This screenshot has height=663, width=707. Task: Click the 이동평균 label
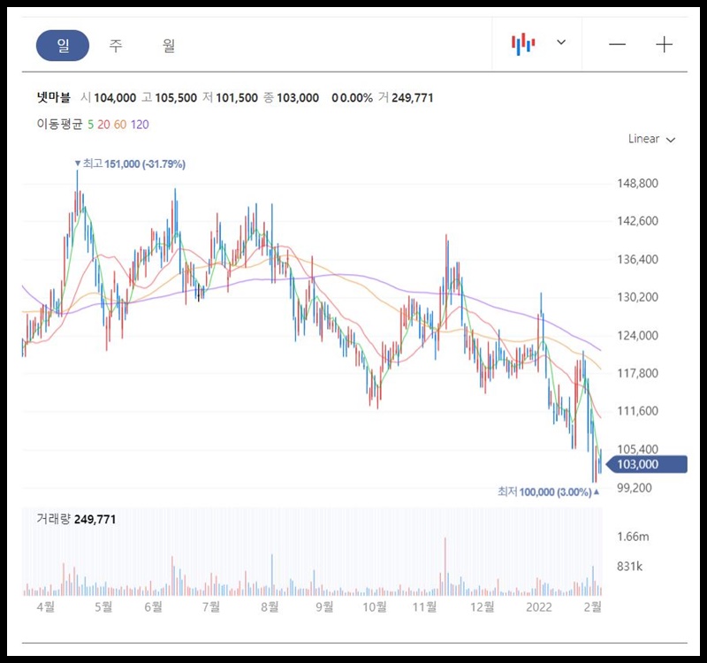[x=59, y=125]
